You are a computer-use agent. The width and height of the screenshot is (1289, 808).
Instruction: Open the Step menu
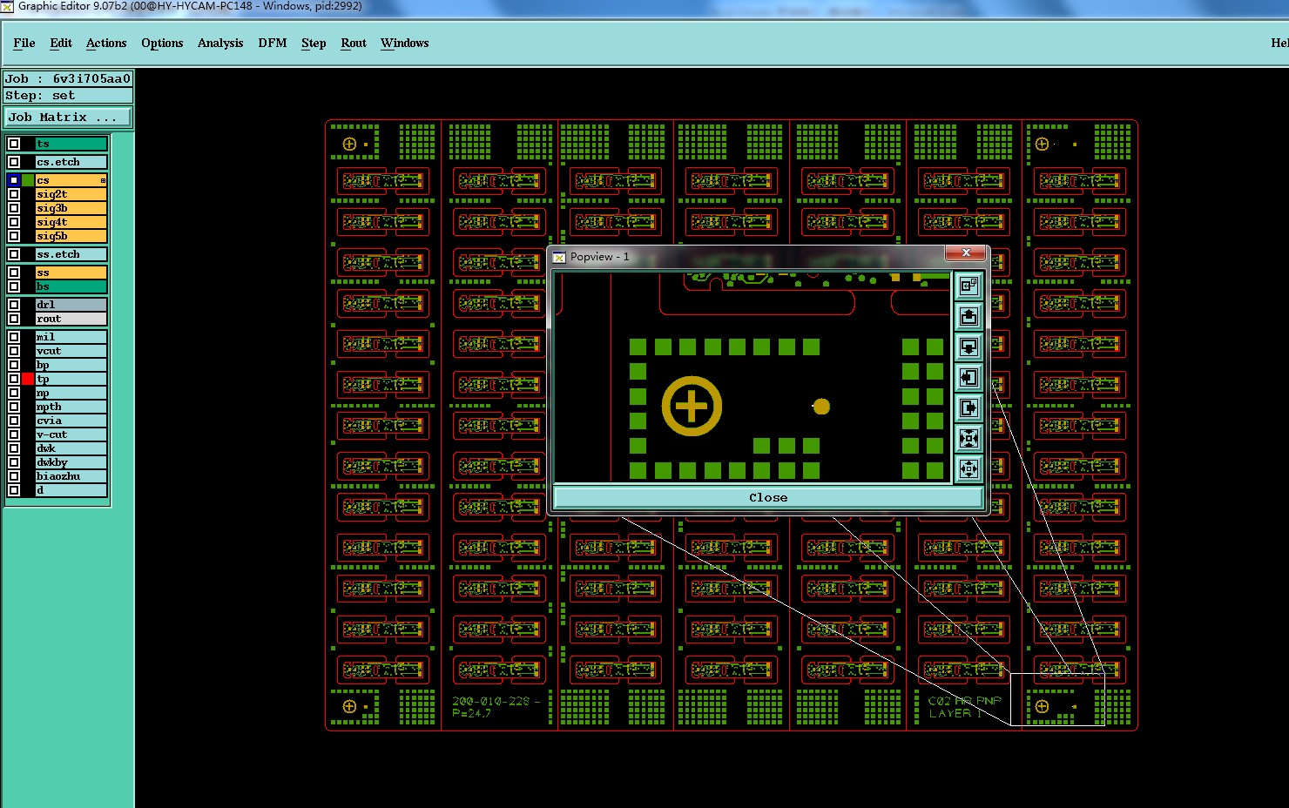tap(314, 43)
